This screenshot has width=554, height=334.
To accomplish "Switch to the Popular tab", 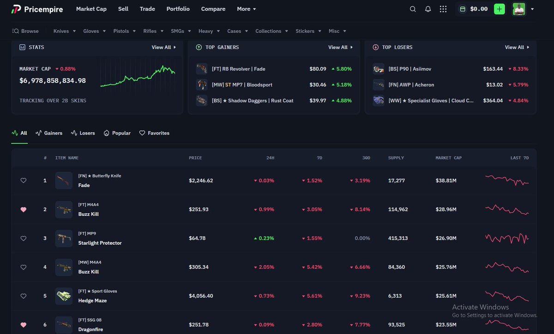I will pyautogui.click(x=117, y=133).
